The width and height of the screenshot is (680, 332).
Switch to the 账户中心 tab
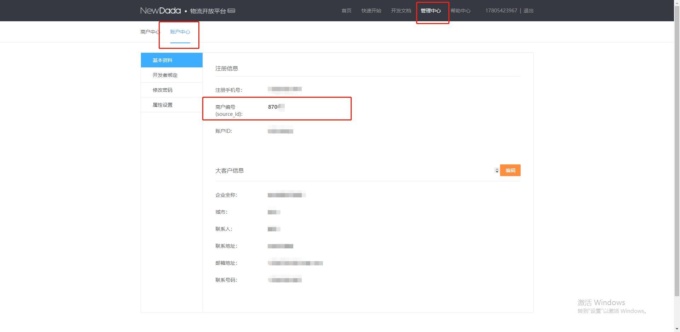point(180,32)
